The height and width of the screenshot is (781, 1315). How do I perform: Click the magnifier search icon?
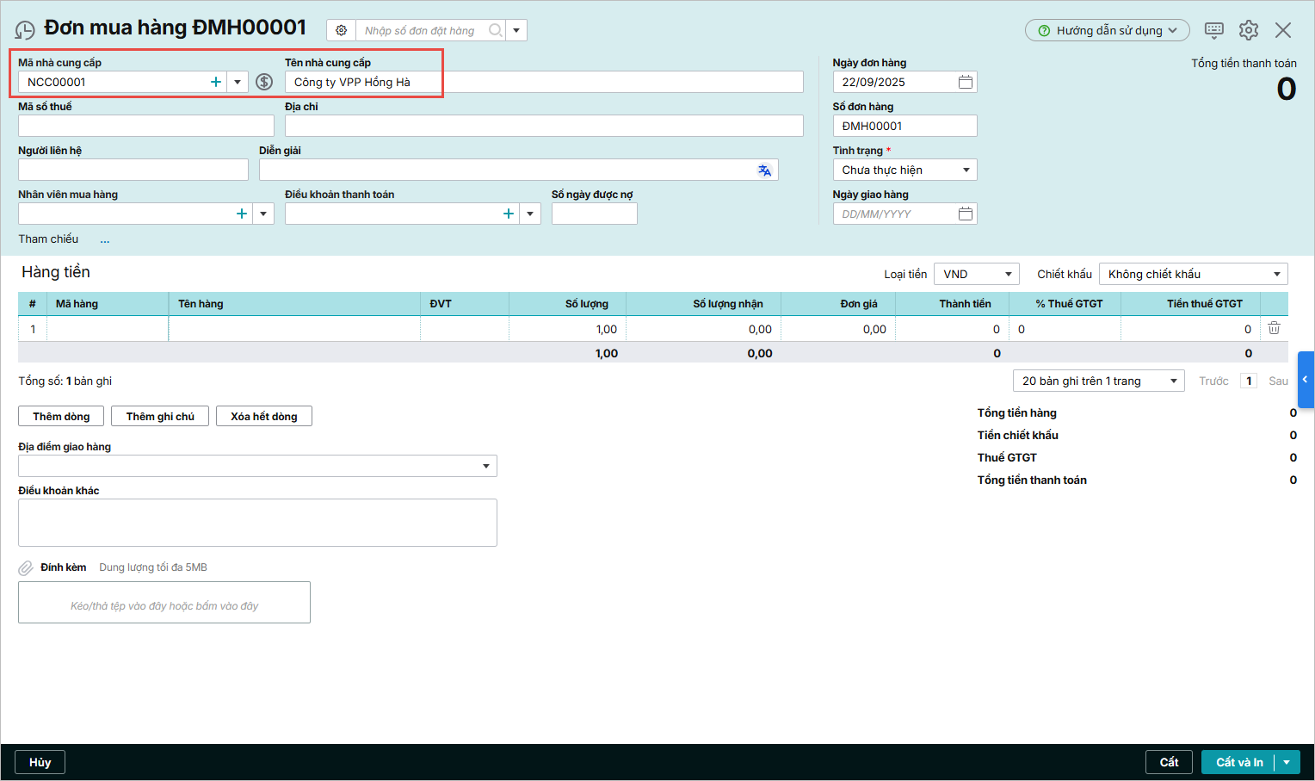click(x=496, y=30)
